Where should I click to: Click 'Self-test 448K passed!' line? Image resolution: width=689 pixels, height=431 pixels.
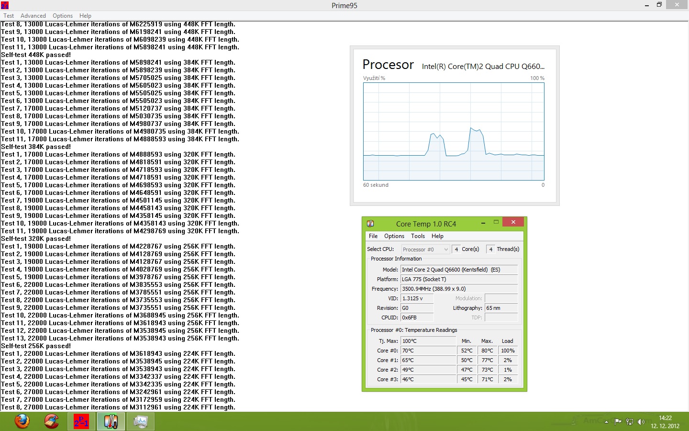[36, 55]
